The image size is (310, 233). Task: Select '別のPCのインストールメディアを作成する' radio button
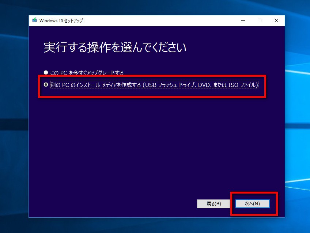tap(46, 85)
